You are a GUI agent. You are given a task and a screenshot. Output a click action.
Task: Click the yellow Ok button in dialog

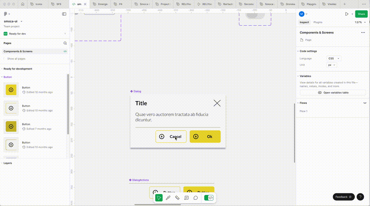205,136
